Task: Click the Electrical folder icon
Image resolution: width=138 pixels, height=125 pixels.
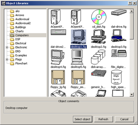Action: click(x=12, y=43)
